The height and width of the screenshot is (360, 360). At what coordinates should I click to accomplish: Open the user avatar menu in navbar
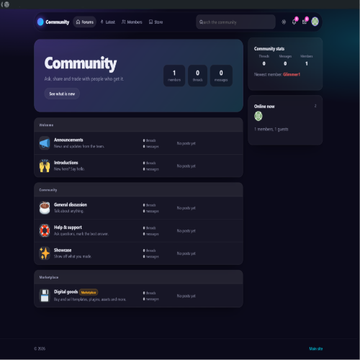315,22
